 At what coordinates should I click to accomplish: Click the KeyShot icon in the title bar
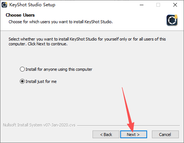click(x=4, y=5)
